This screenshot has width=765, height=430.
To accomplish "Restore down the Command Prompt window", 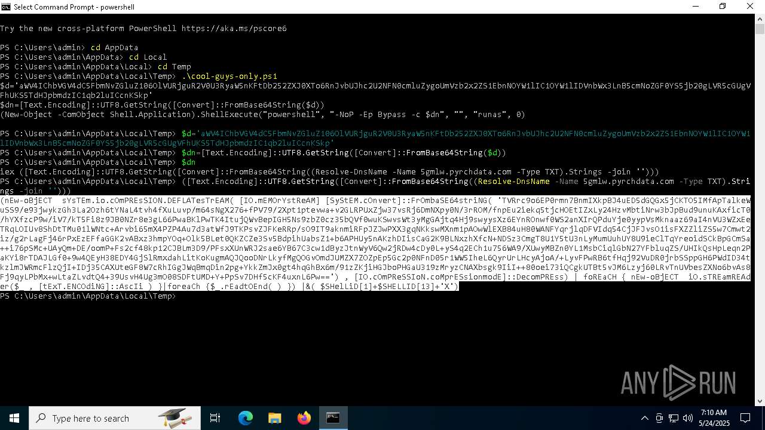I will point(723,7).
